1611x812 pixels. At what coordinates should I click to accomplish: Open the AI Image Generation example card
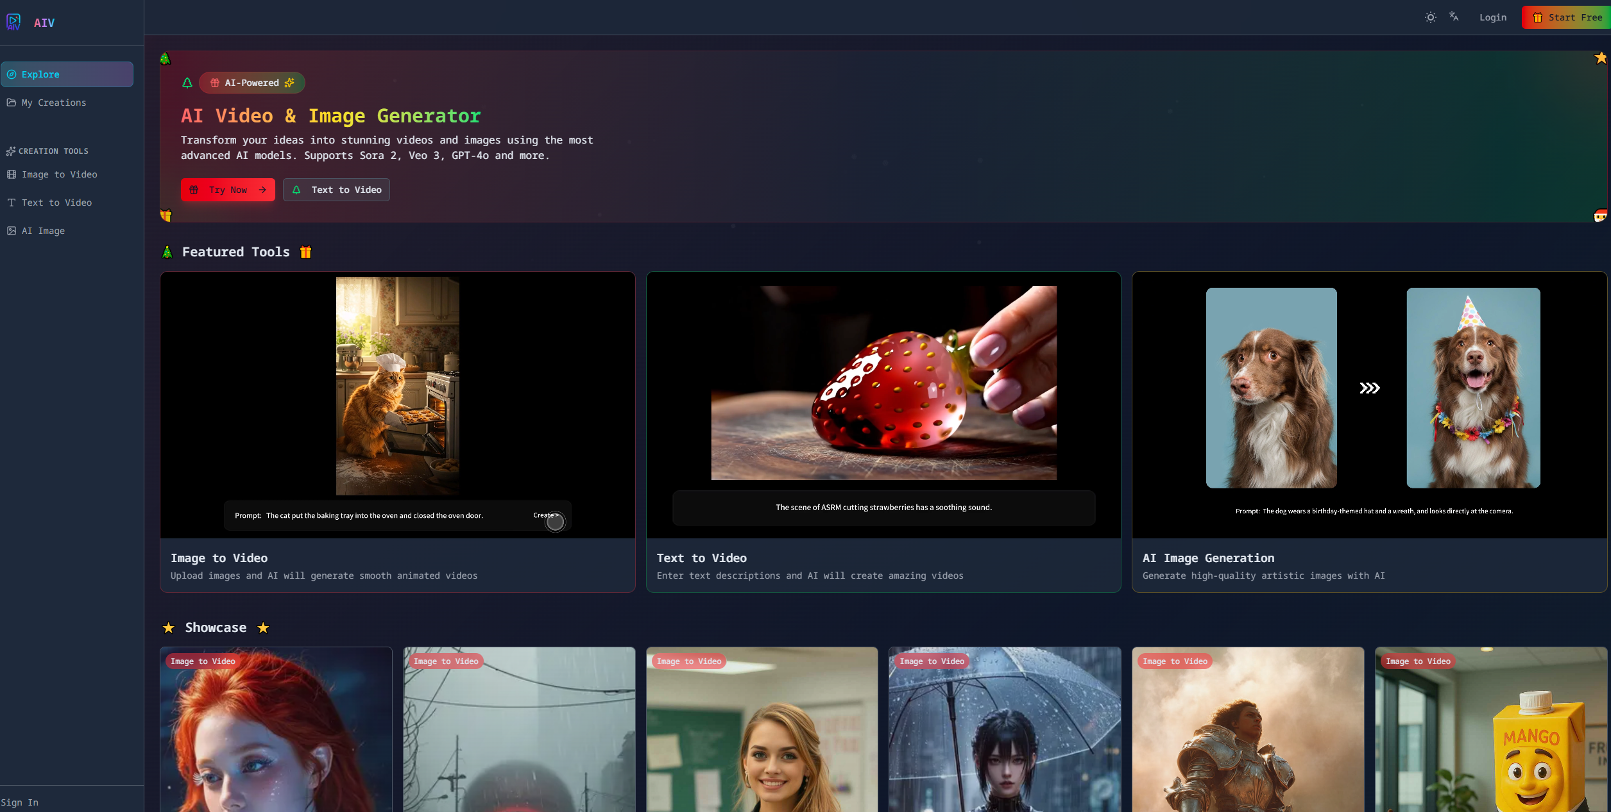1370,433
